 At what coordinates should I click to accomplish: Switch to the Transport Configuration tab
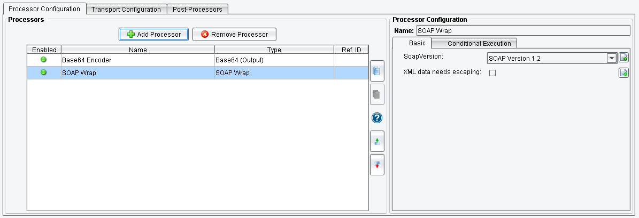click(126, 9)
